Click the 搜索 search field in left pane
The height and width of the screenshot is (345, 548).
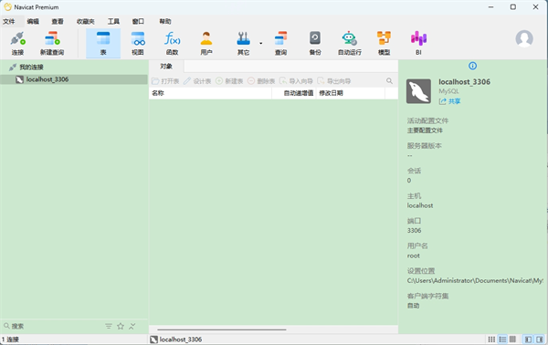pos(52,326)
